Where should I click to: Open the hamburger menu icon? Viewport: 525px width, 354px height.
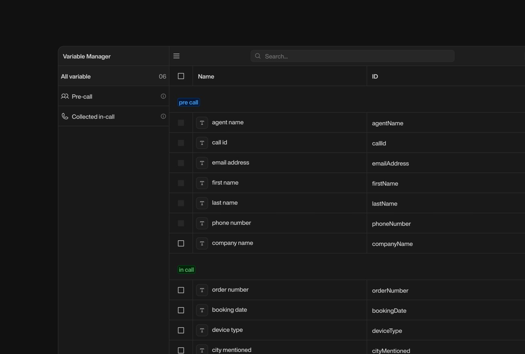pos(176,56)
